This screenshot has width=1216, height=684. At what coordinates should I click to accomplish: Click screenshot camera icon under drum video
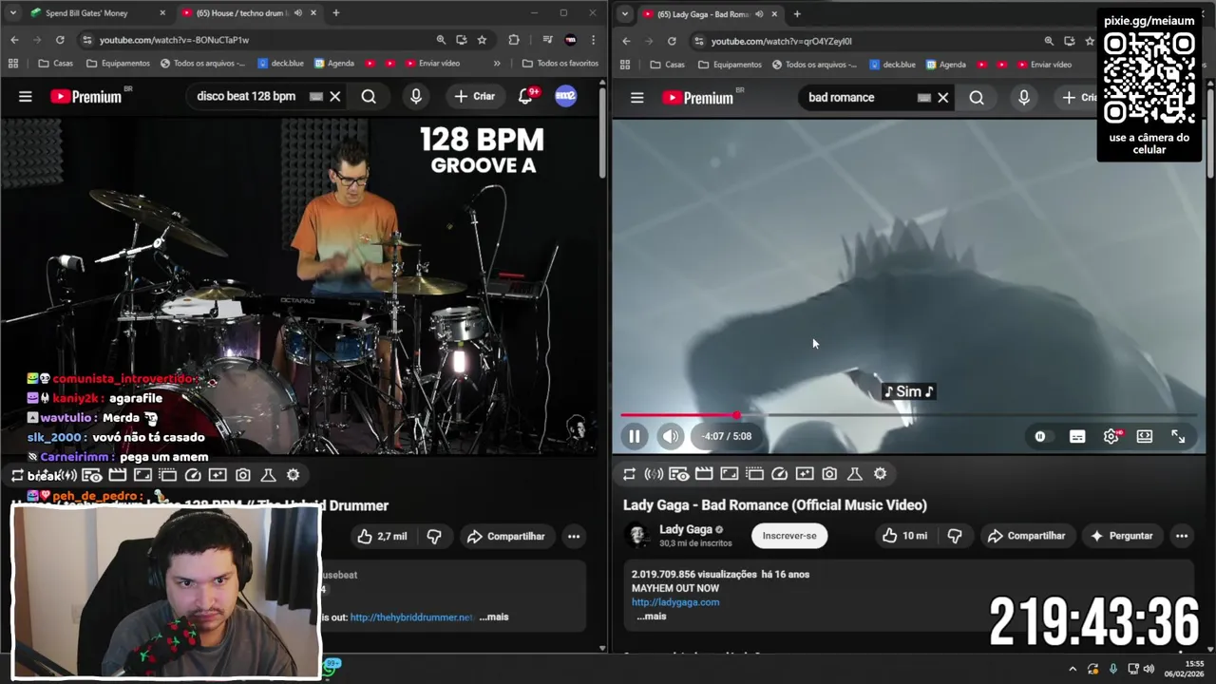coord(243,475)
